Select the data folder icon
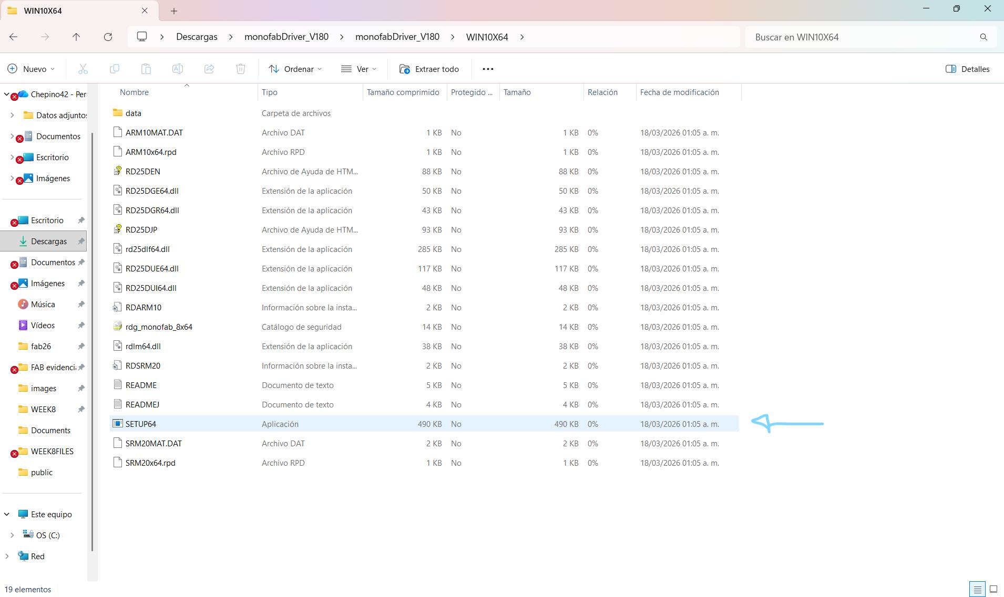The image size is (1004, 597). click(118, 113)
